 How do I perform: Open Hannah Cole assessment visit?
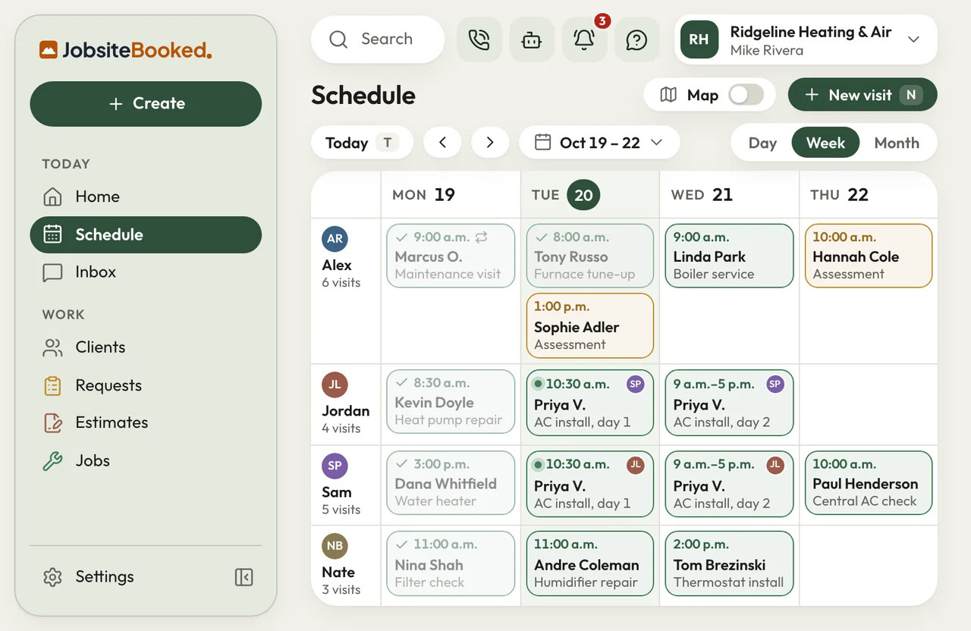869,256
